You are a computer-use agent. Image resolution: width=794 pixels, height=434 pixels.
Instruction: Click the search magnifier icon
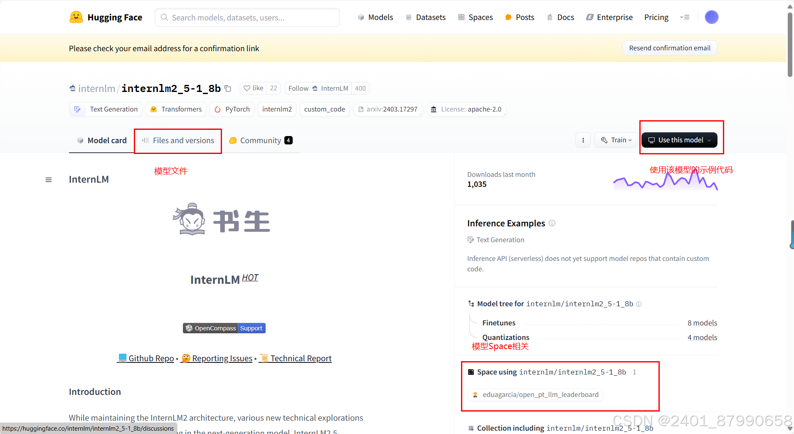[164, 17]
